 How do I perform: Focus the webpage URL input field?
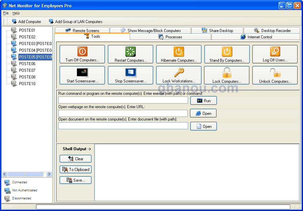[123, 113]
